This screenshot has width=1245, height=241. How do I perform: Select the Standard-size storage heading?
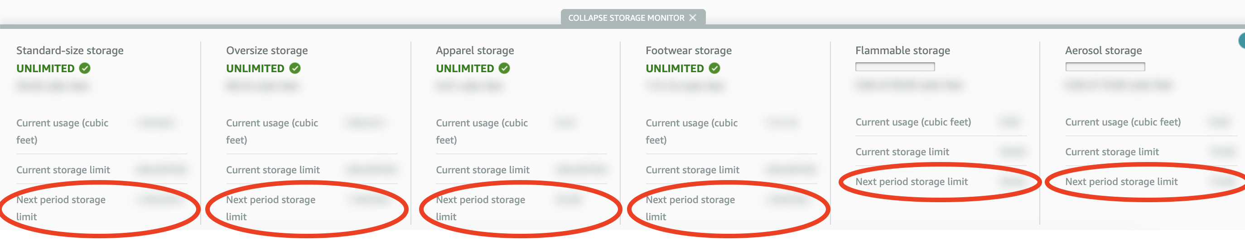coord(70,51)
